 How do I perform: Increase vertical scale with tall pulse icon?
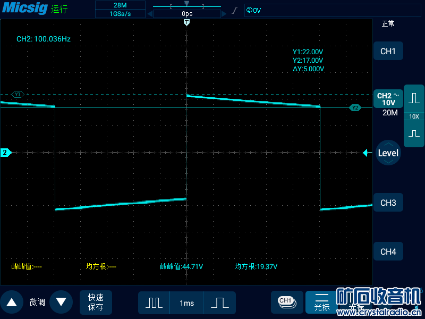tap(414, 98)
